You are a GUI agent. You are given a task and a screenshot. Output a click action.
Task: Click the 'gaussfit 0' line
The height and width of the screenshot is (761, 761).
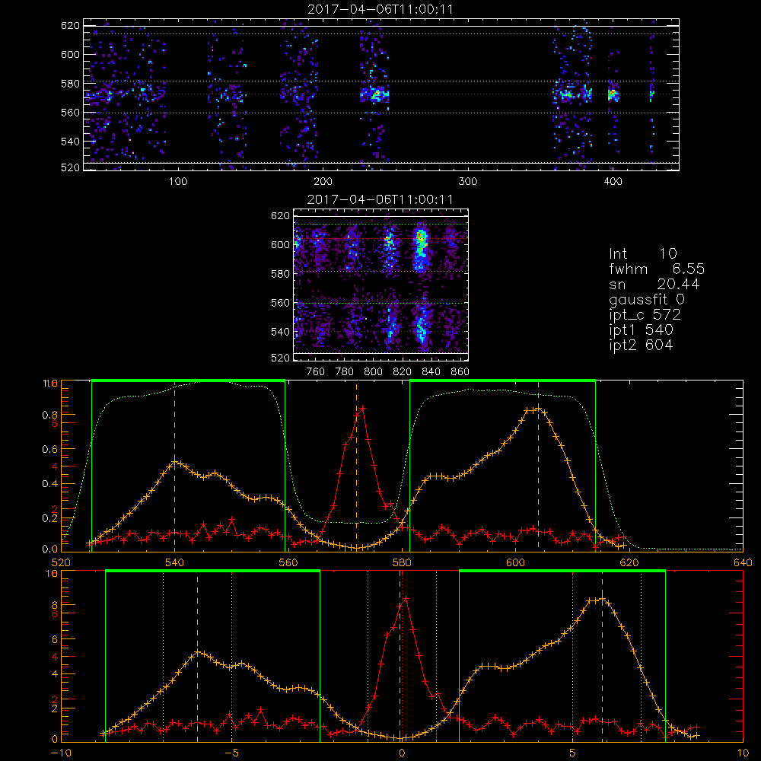[x=647, y=299]
